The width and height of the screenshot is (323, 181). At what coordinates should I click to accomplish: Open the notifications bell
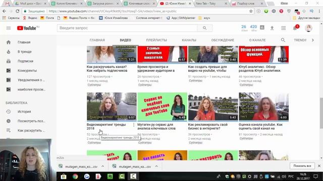pyautogui.click(x=295, y=28)
